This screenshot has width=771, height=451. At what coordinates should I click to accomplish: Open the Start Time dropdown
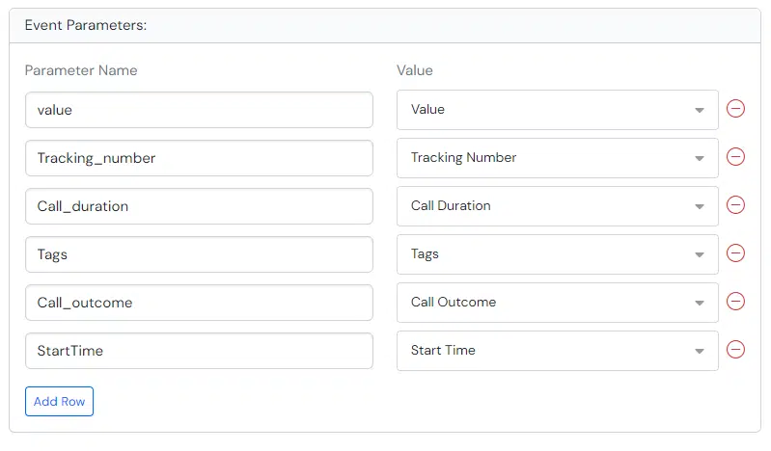pyautogui.click(x=557, y=350)
